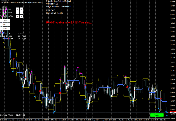Image resolution: width=176 pixels, height=121 pixels.
Task: Click the 0.01 lot size value
Action: pos(20,33)
